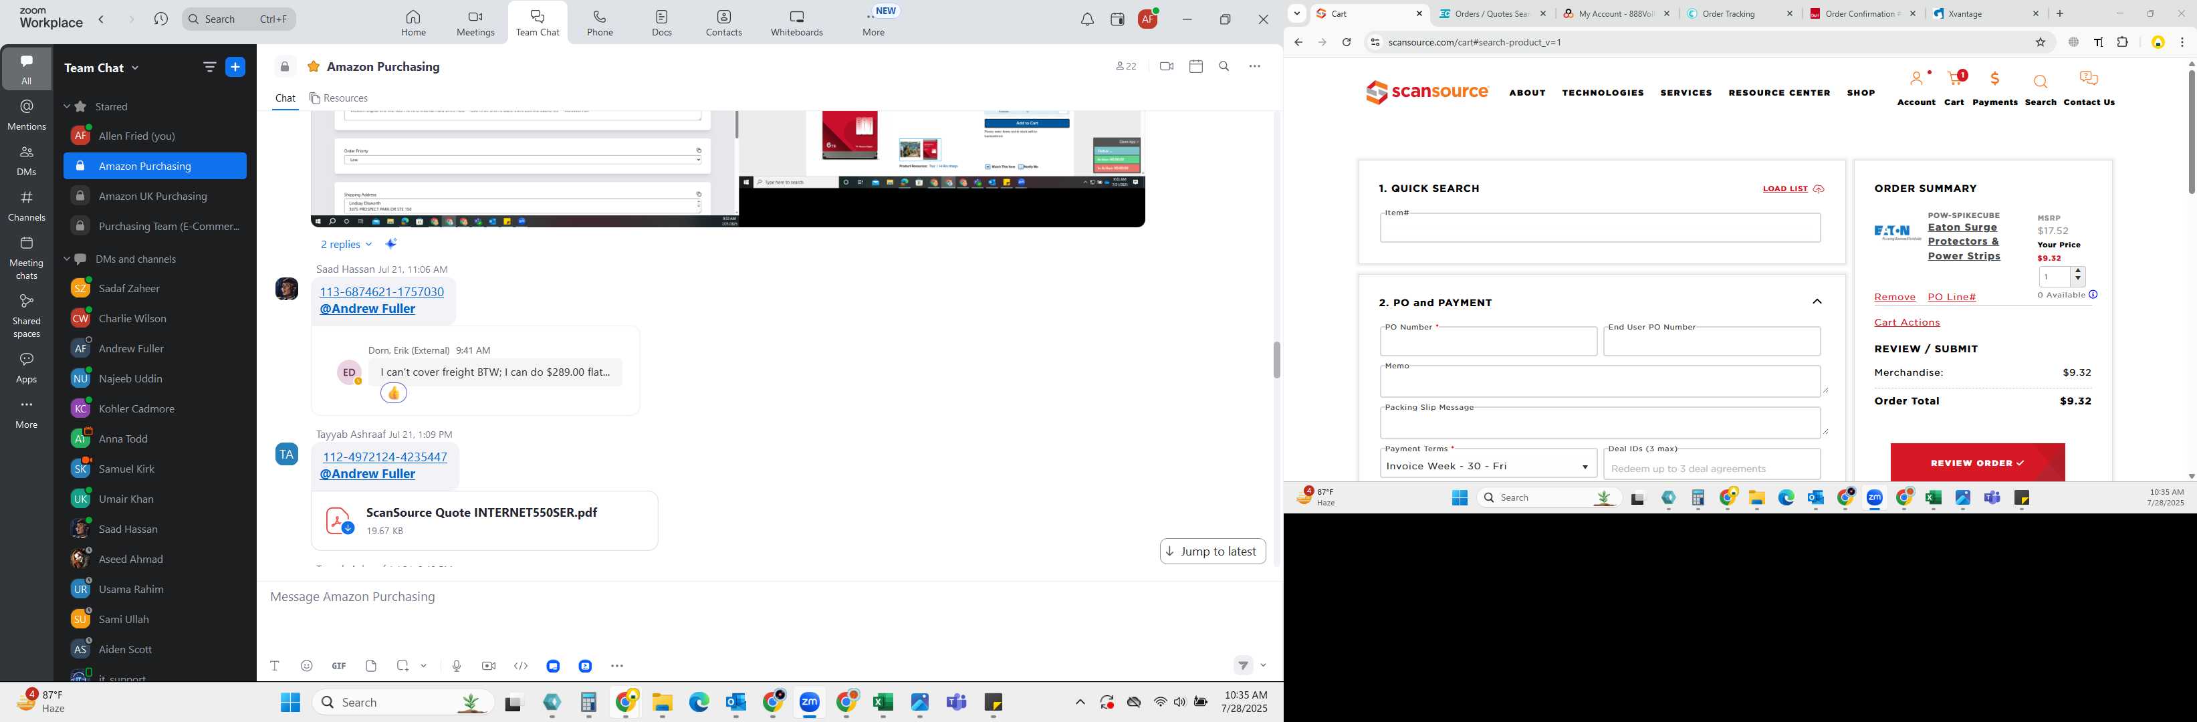Open Shared spaces in sidebar
Viewport: 2197px width, 722px height.
click(x=27, y=316)
